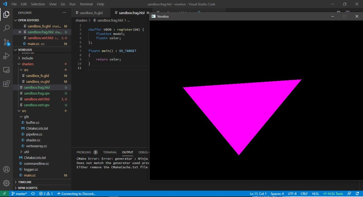This screenshot has height=197, width=363.
Task: Open the Run and Debug view
Action: click(6, 56)
